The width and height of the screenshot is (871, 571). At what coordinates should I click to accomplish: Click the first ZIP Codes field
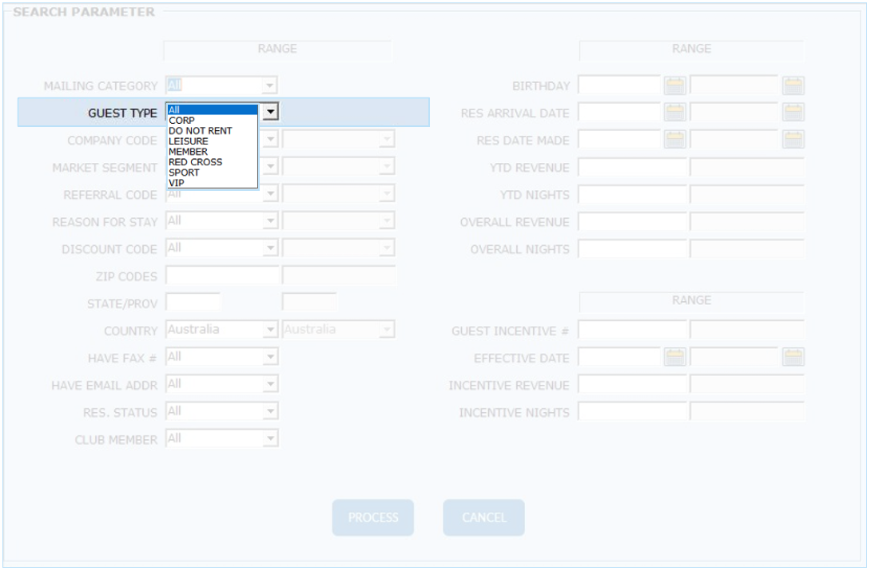pyautogui.click(x=222, y=276)
